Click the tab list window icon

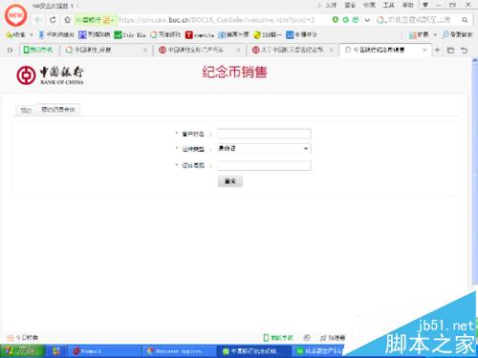click(x=450, y=50)
